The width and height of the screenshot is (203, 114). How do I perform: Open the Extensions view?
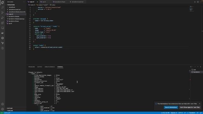pos(3,23)
